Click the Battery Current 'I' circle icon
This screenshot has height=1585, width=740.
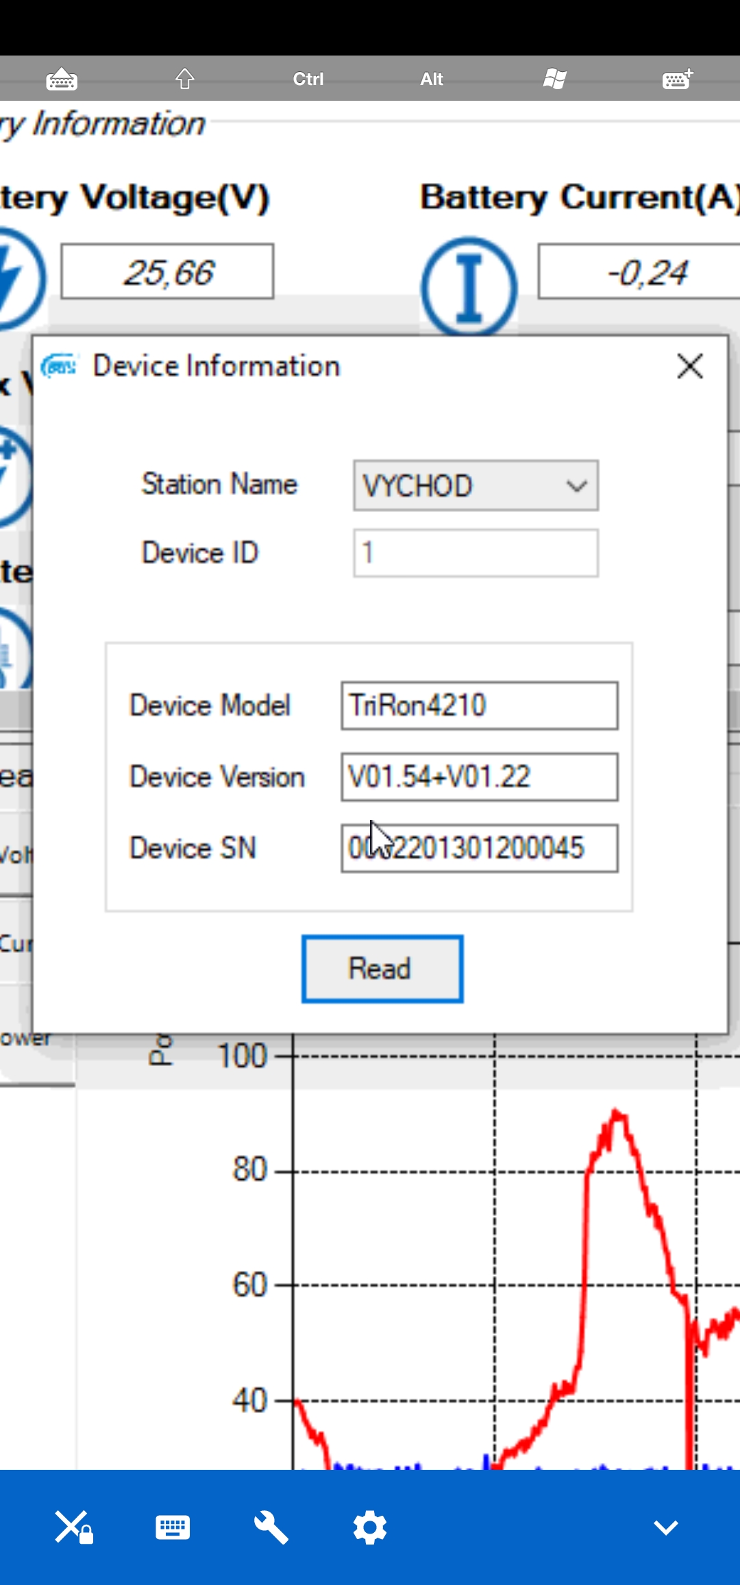(469, 287)
